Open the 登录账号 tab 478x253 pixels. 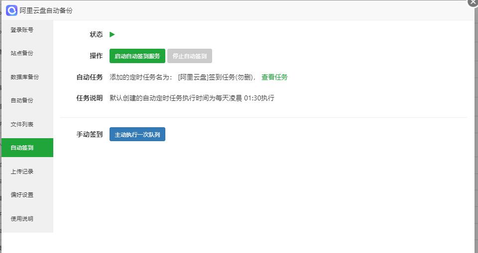click(x=27, y=30)
